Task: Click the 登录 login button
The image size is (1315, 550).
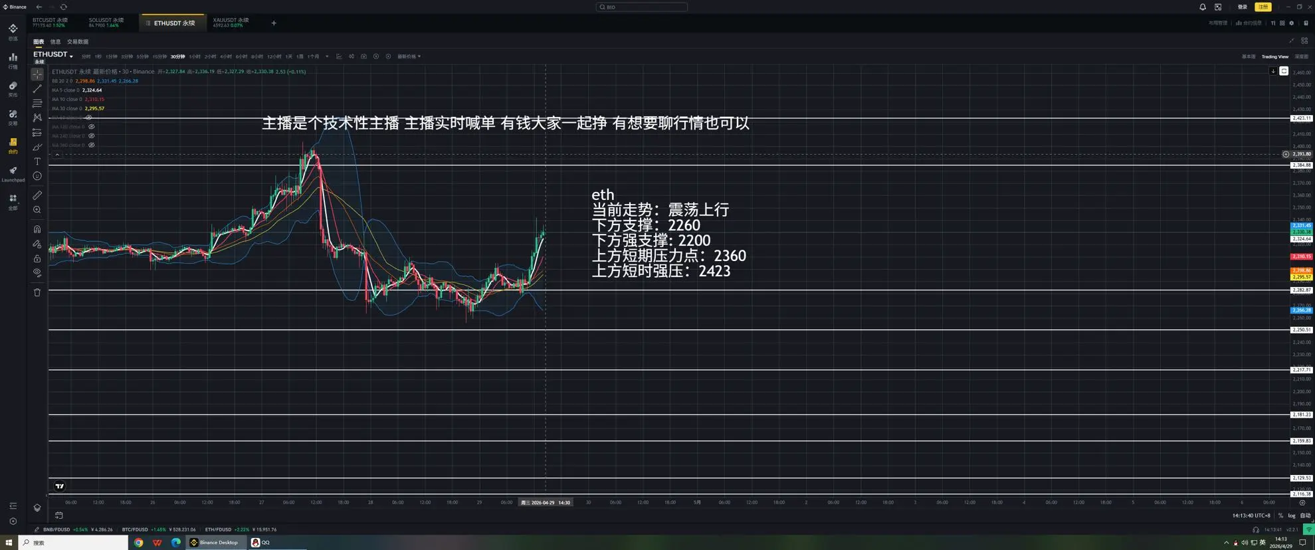Action: pos(1243,7)
